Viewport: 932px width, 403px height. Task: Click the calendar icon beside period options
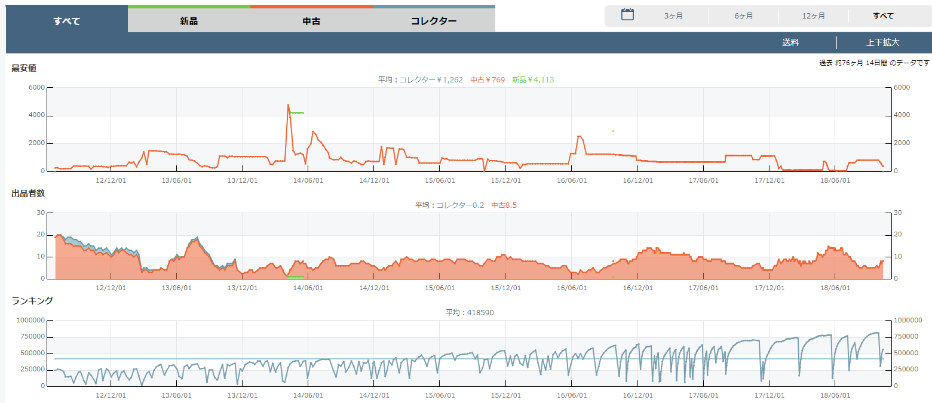[x=627, y=15]
